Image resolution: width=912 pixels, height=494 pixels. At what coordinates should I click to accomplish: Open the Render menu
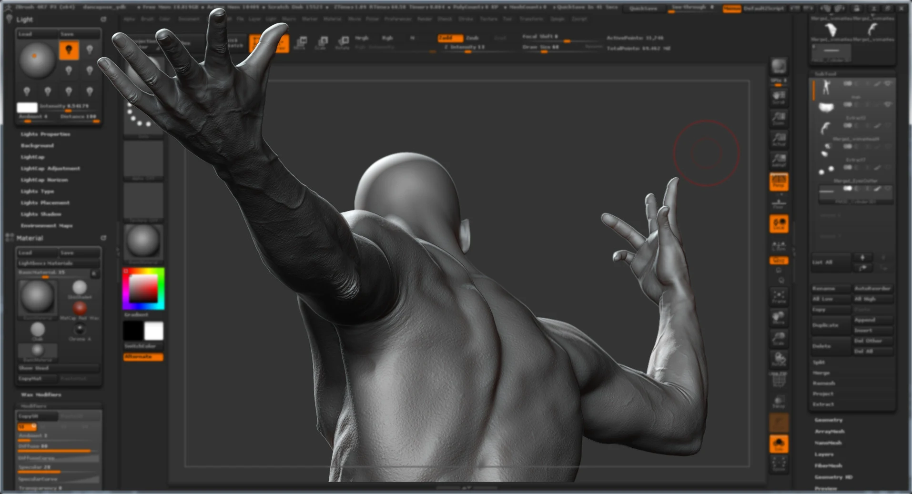tap(425, 19)
